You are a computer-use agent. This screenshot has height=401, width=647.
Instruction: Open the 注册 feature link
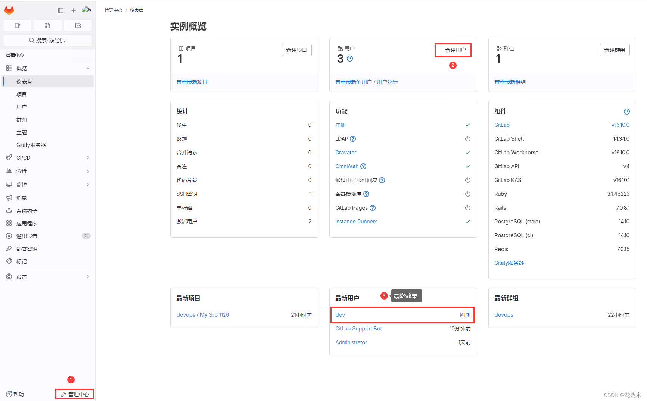pos(340,125)
